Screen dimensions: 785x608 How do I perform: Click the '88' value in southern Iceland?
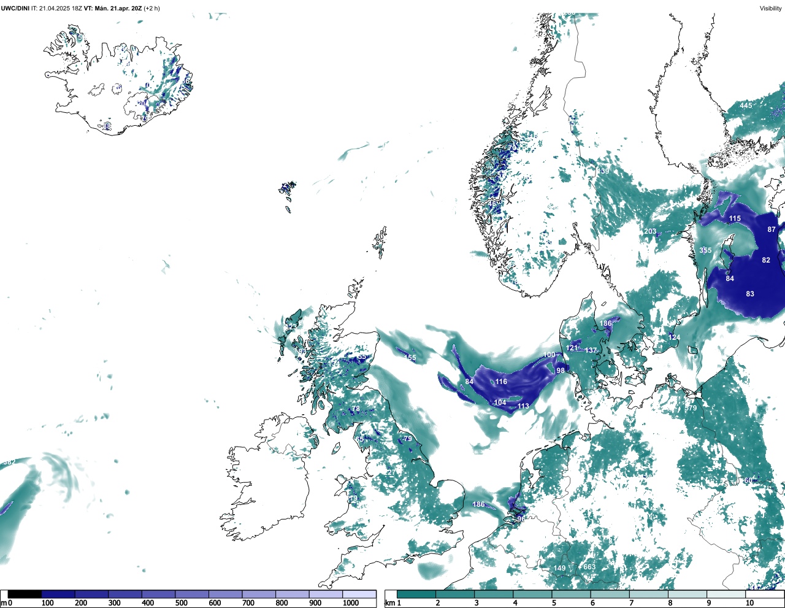pos(107,126)
